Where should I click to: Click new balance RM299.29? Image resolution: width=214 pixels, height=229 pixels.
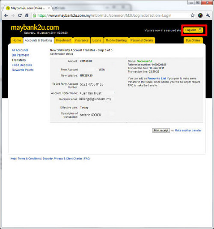click(86, 75)
